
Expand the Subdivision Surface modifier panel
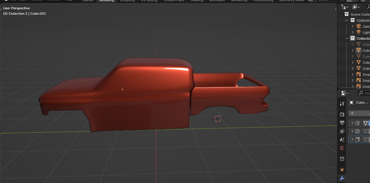pyautogui.click(x=352, y=131)
